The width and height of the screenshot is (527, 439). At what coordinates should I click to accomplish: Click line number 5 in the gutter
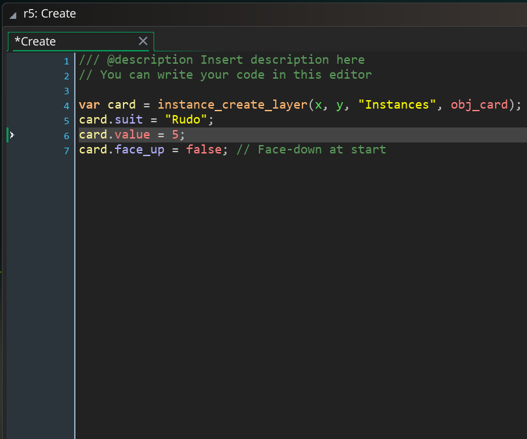click(66, 121)
